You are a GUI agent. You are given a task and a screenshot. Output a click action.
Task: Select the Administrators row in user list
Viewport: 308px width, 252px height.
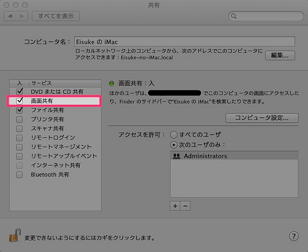(234, 156)
